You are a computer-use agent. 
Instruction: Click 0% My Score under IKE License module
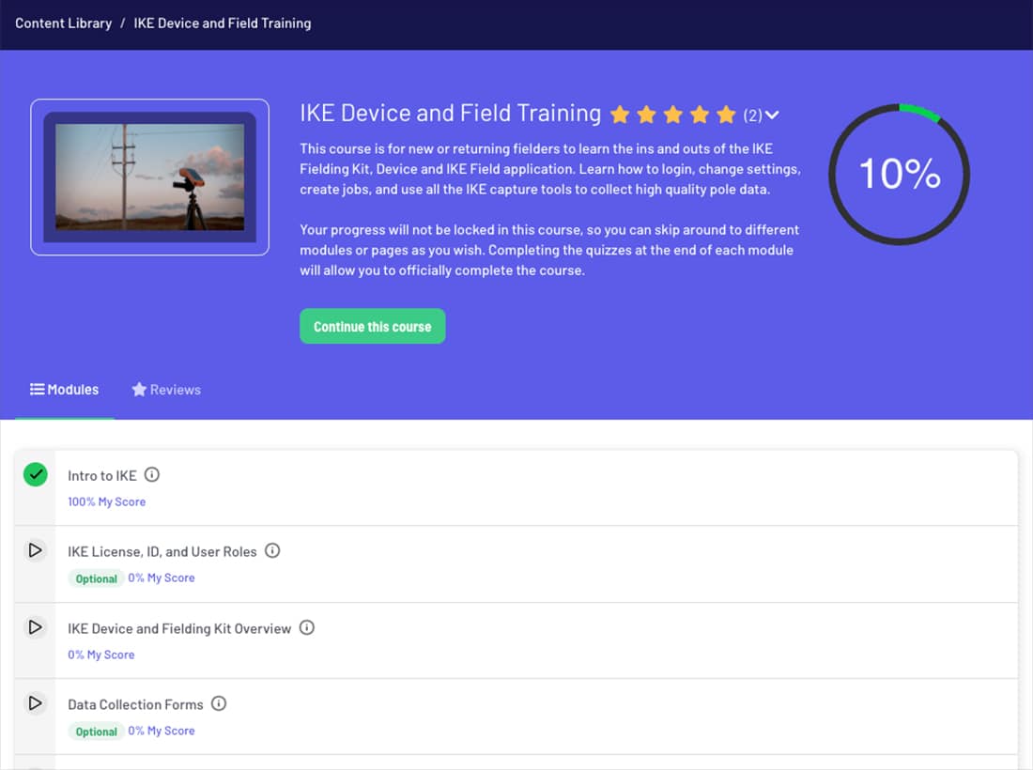point(162,577)
